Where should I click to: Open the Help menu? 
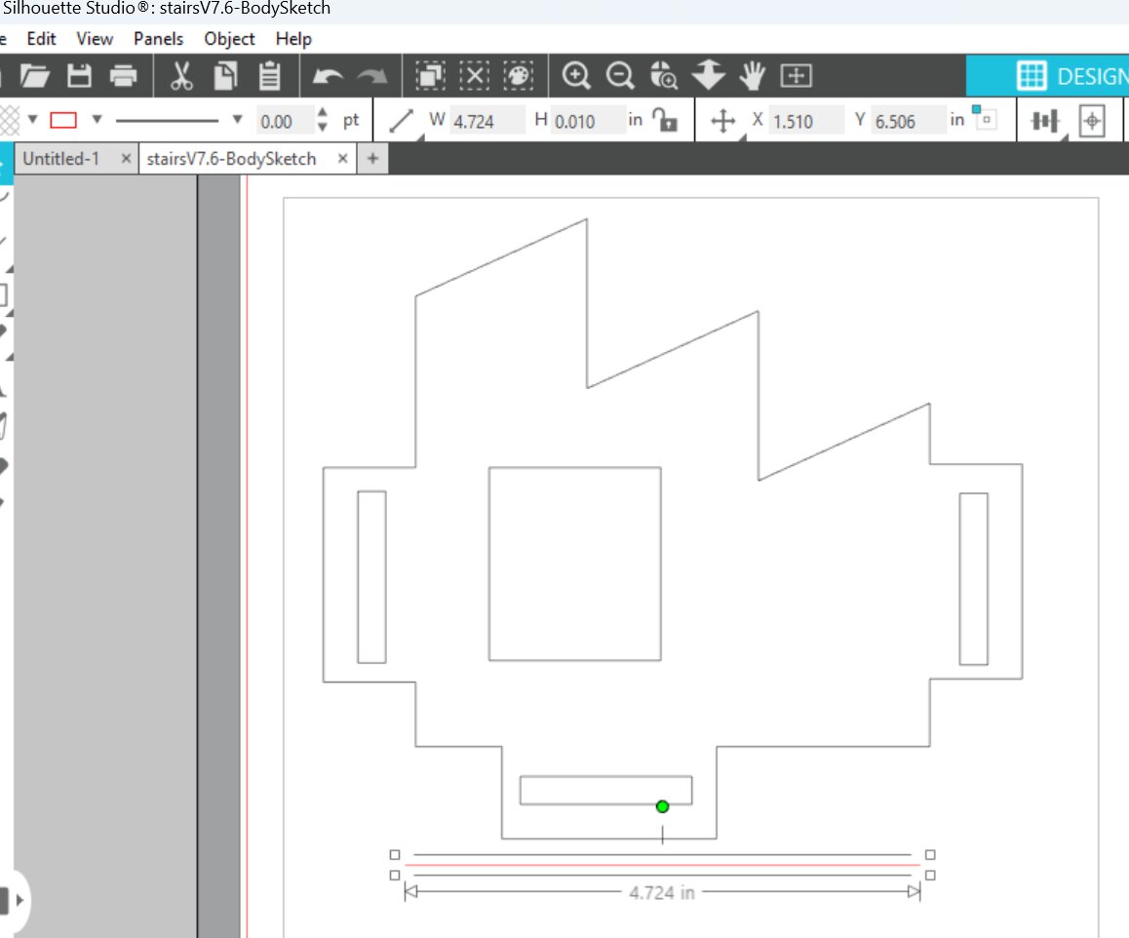pyautogui.click(x=293, y=39)
